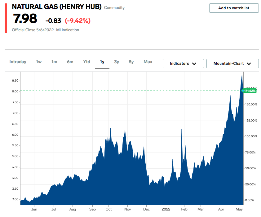Select the 6m timeframe
261x217 pixels.
tap(70, 62)
